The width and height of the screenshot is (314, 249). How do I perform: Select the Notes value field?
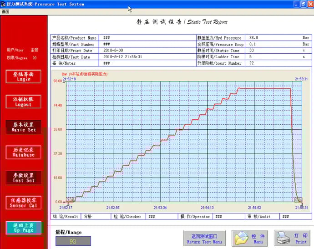[147, 63]
